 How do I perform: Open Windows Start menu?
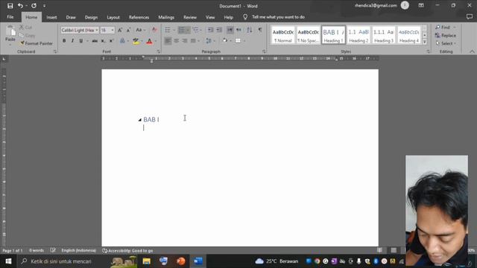[x=8, y=261]
